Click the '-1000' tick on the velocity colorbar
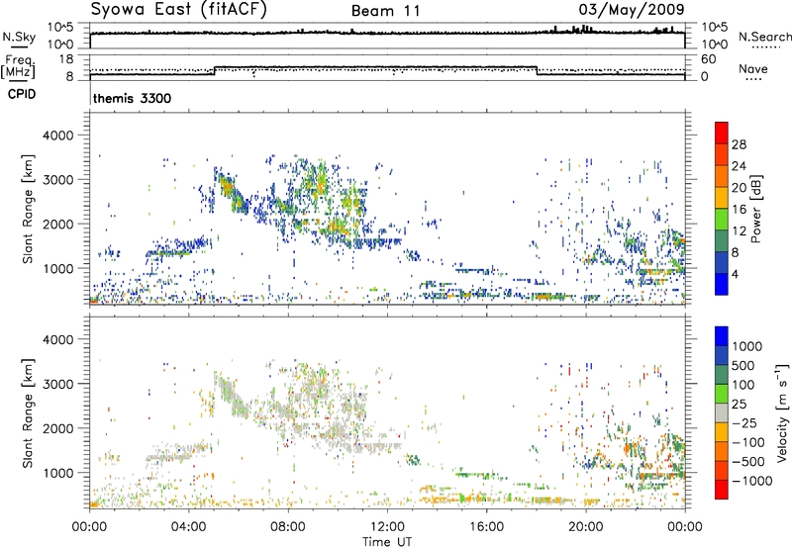The height and width of the screenshot is (548, 792). click(751, 481)
